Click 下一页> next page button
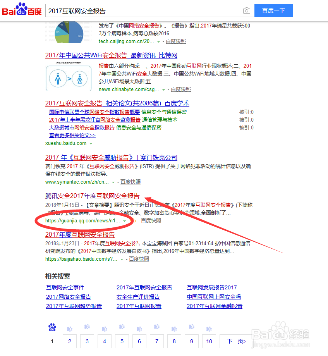328x356 pixels. coord(237,341)
